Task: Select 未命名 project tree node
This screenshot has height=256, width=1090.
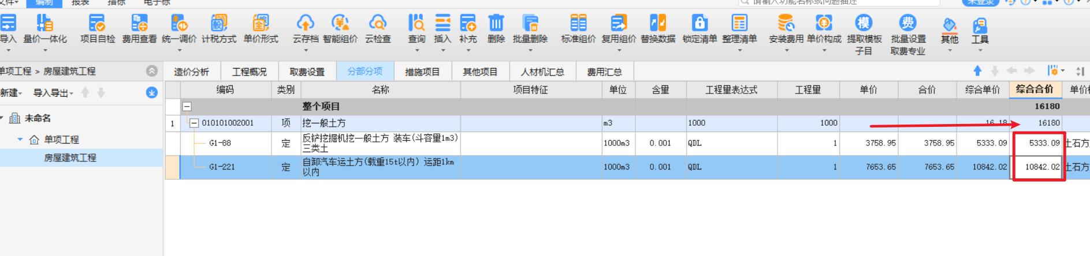Action: [38, 118]
